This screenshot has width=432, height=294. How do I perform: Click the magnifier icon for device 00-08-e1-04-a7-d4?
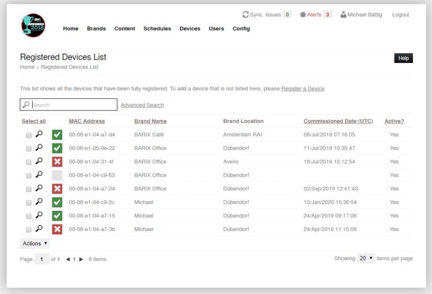coord(39,134)
